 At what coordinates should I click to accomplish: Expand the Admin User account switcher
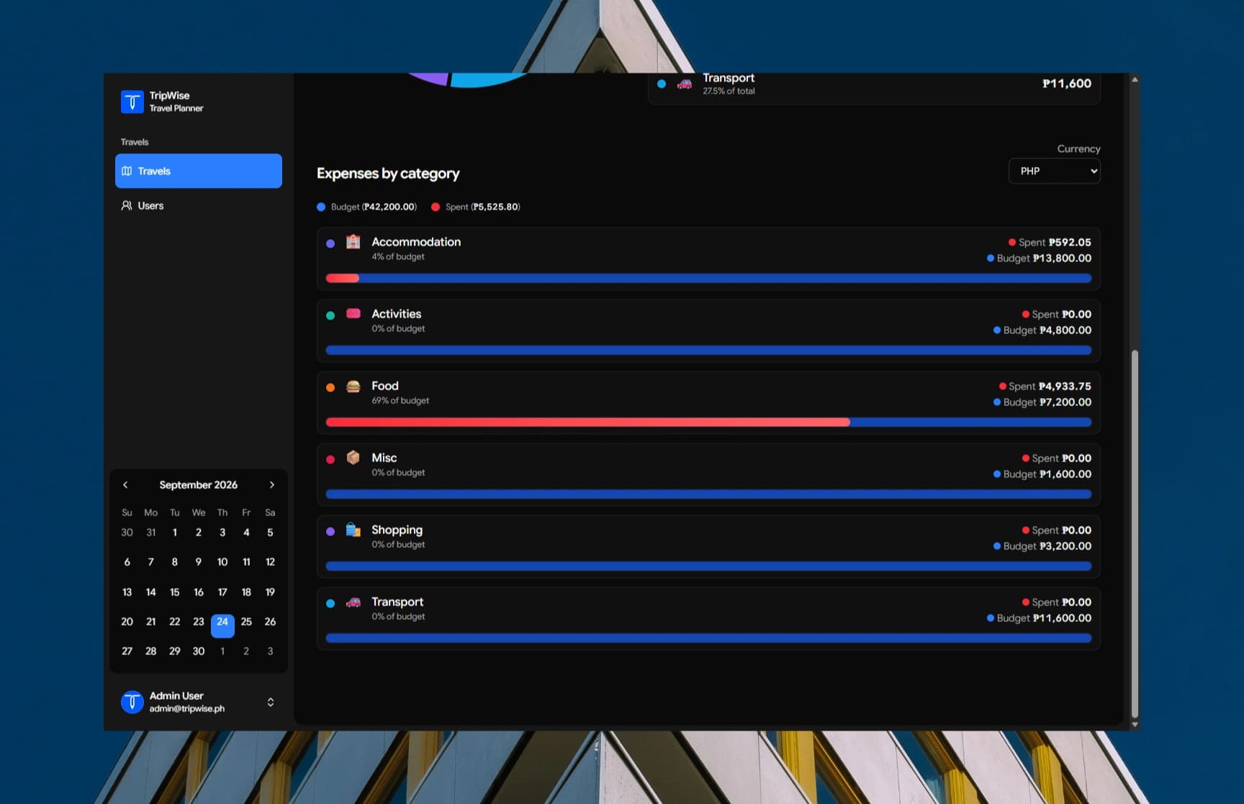271,702
